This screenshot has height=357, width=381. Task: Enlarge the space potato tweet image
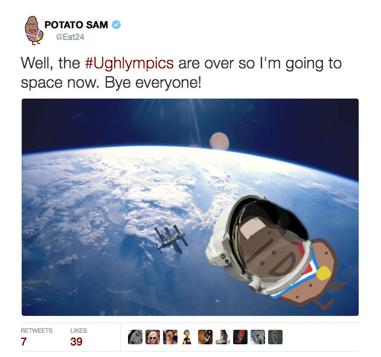coord(190,207)
